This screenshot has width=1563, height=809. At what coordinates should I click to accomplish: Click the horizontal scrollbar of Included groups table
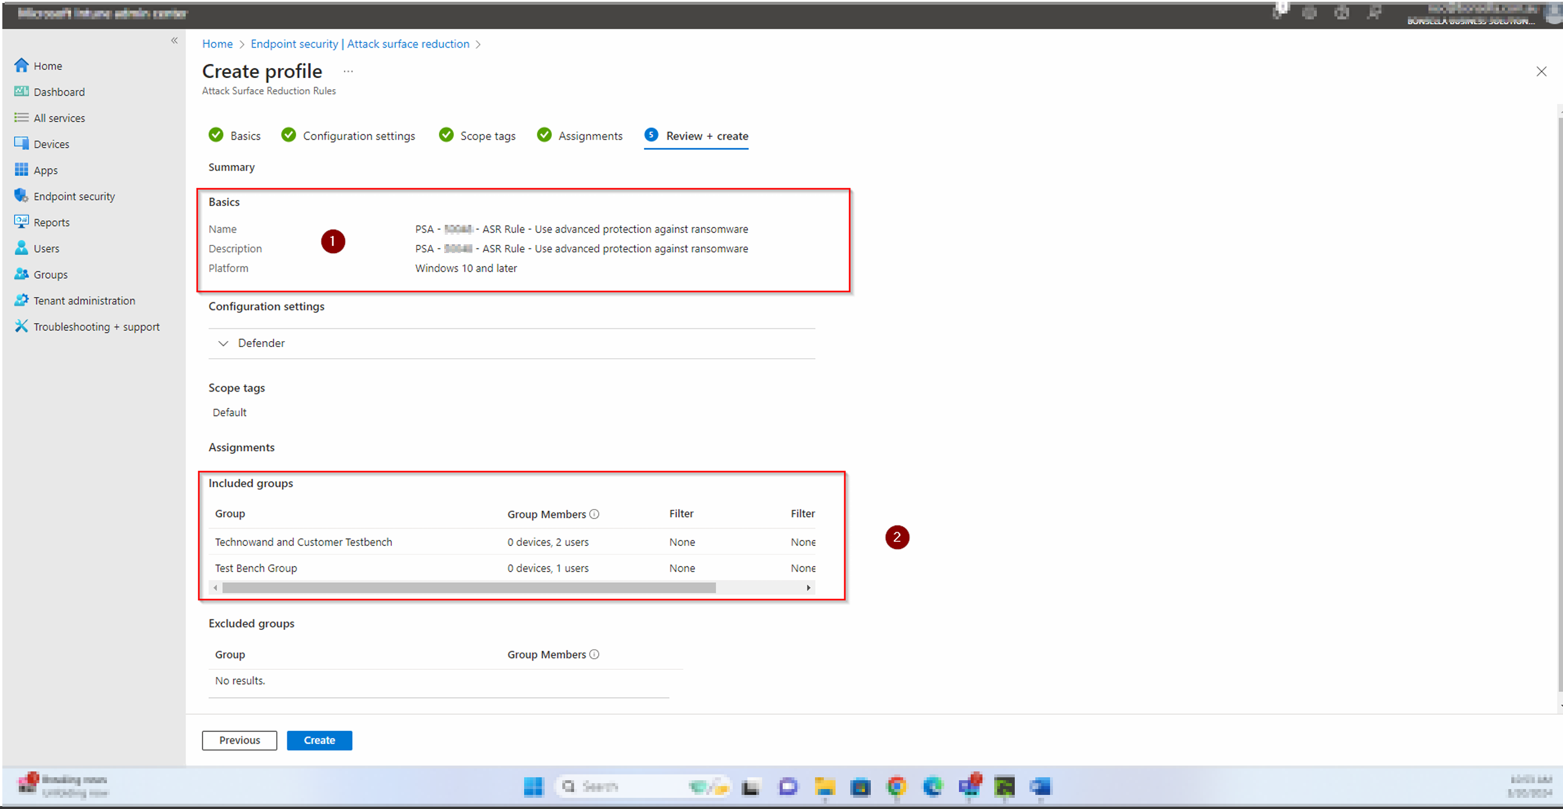[469, 588]
